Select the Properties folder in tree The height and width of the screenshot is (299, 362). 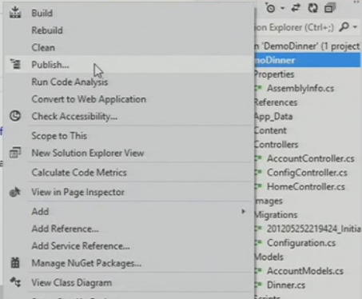pos(274,74)
